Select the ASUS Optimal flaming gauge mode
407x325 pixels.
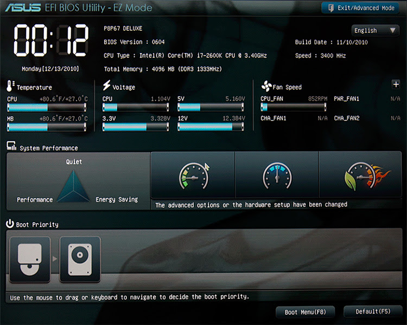click(x=360, y=175)
